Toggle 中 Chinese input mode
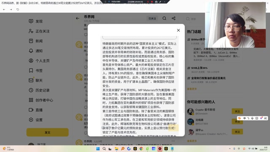 coord(245,118)
